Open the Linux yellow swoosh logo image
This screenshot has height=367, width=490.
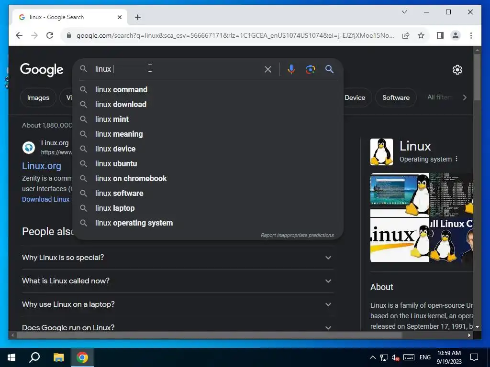[400, 240]
